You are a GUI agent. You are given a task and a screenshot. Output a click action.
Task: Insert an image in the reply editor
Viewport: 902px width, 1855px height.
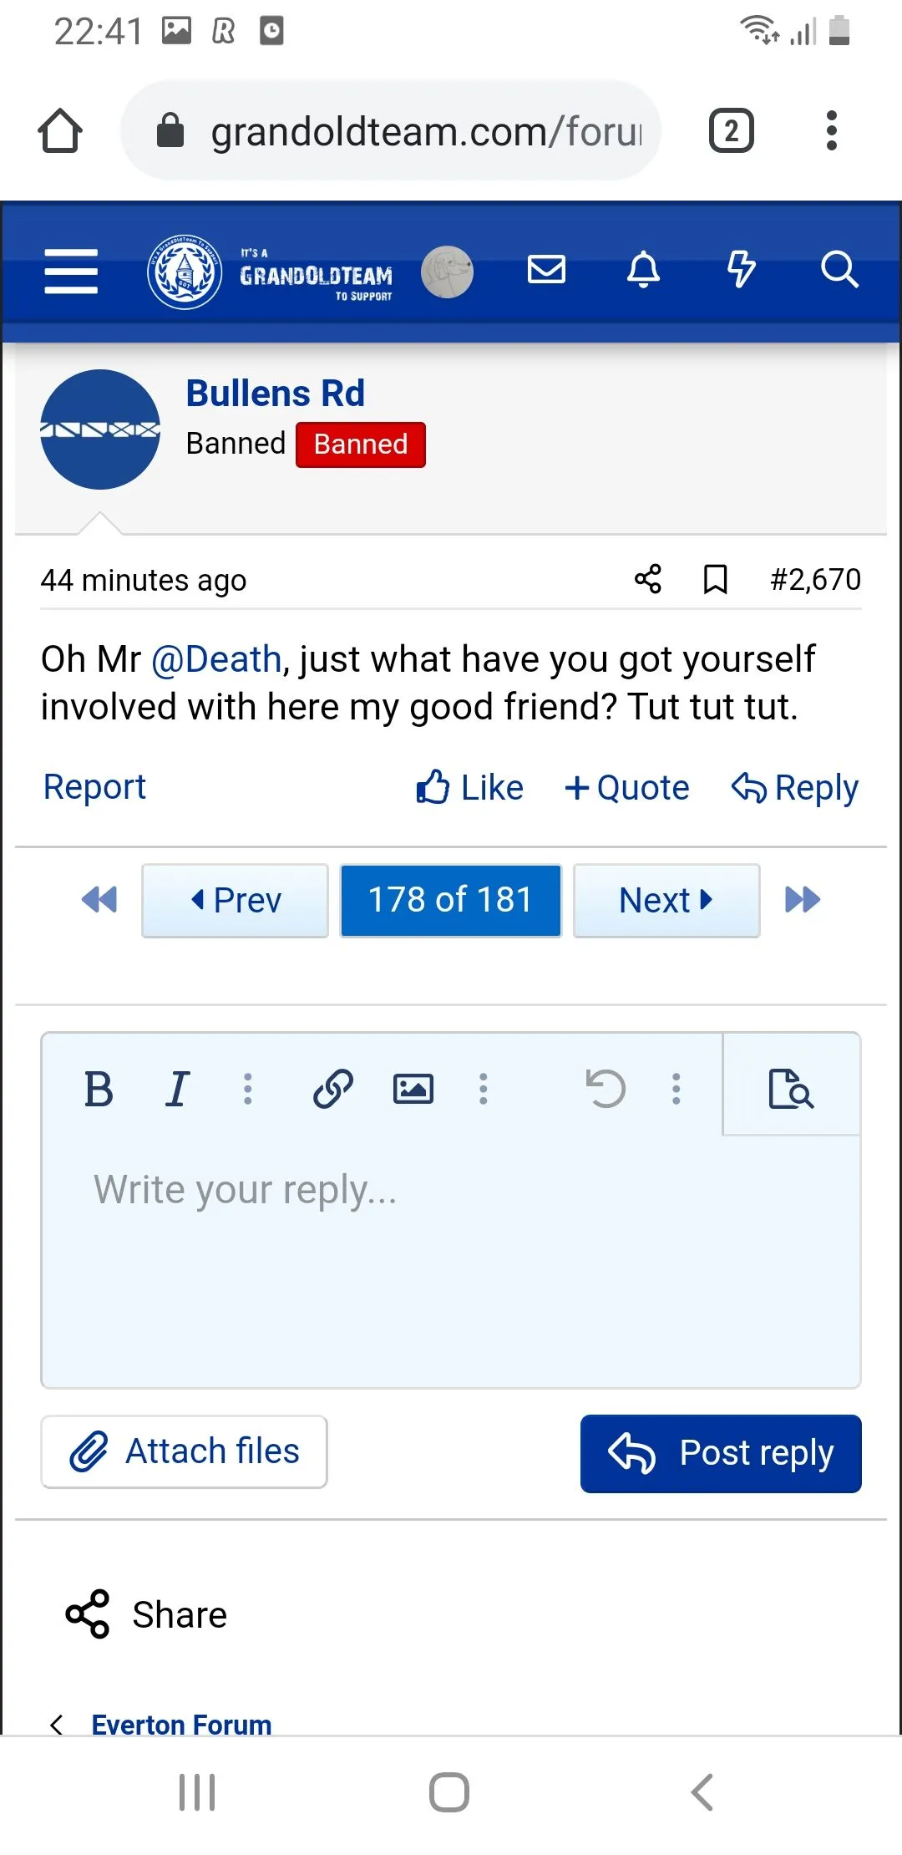coord(413,1089)
